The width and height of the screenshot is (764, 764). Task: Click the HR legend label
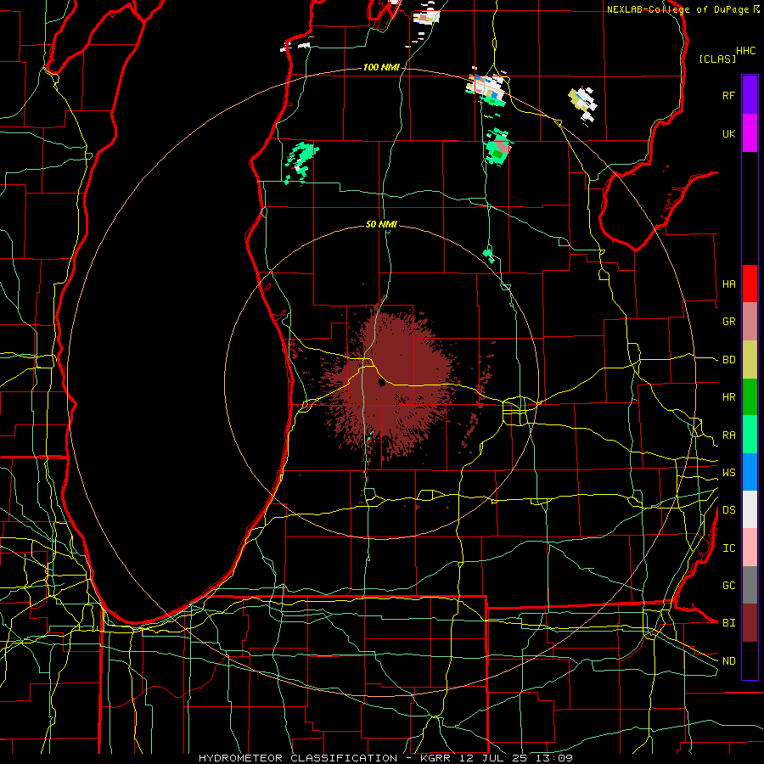pos(728,397)
